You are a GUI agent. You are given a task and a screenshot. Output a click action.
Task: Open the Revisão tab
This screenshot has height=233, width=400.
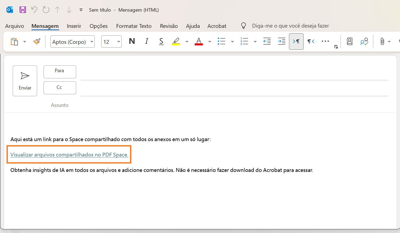point(169,26)
